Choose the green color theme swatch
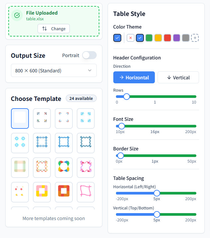 149,38
